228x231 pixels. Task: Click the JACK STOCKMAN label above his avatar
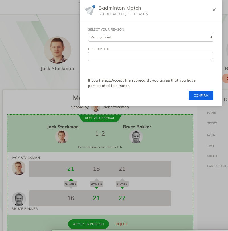pos(26,158)
